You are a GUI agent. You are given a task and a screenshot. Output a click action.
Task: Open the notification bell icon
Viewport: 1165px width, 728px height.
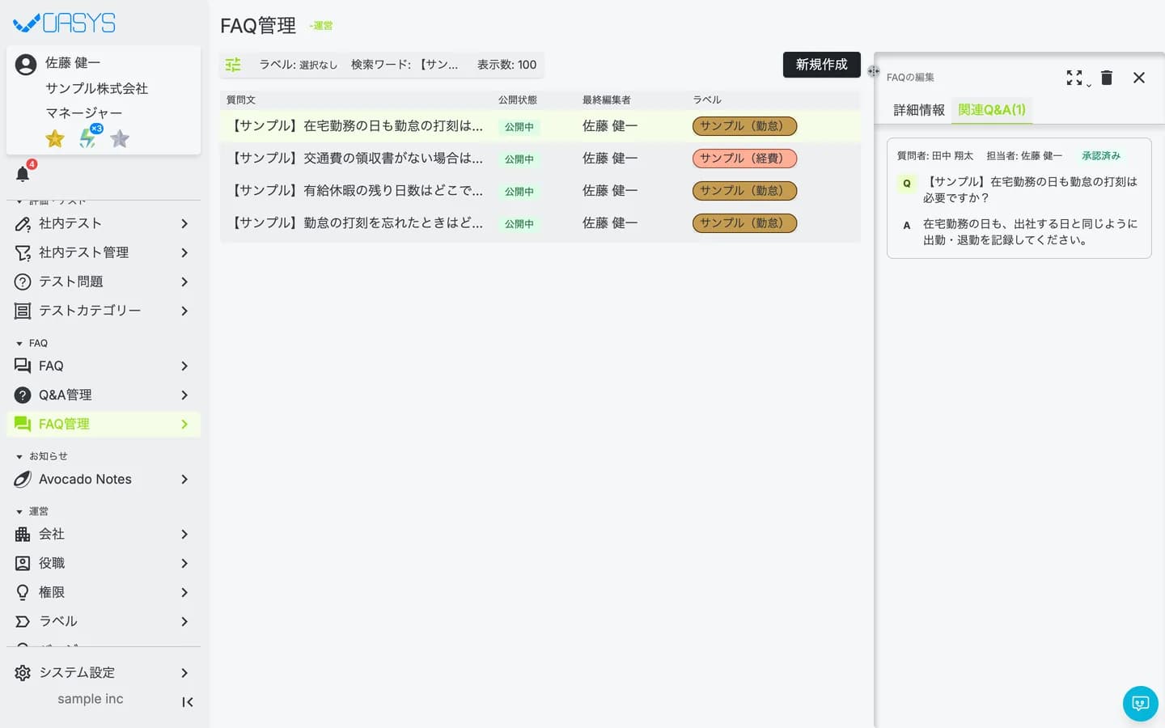click(x=23, y=174)
